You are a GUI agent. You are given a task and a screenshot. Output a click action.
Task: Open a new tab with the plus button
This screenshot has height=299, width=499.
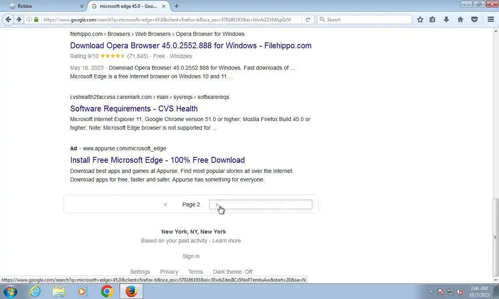[x=177, y=6]
